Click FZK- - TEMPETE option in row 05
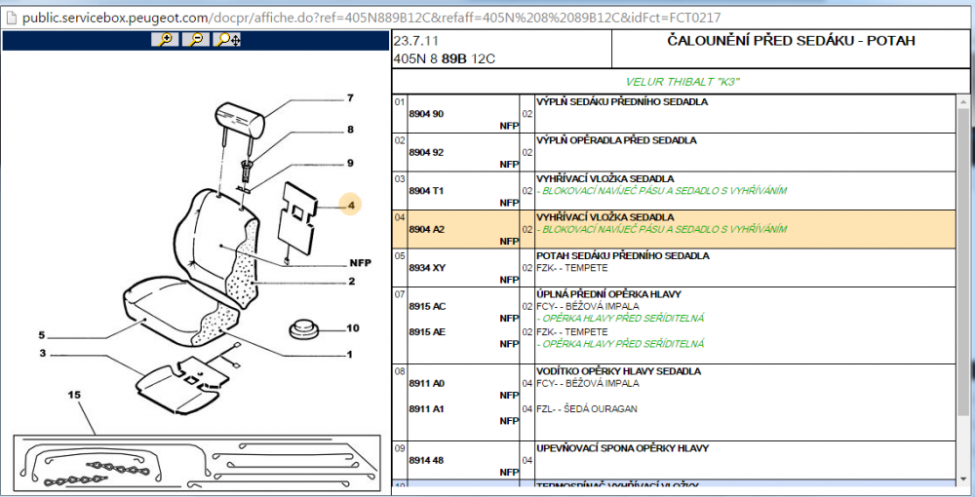This screenshot has height=497, width=975. 572,268
